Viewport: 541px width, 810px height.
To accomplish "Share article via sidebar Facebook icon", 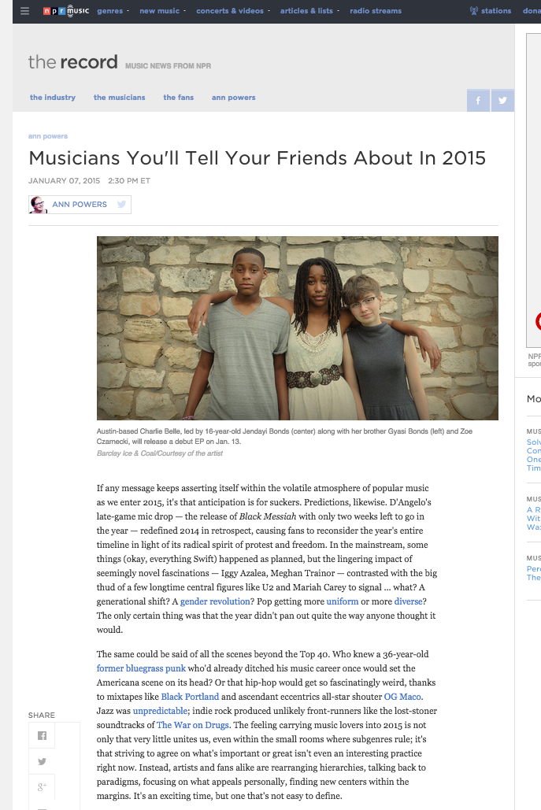I will pyautogui.click(x=43, y=736).
